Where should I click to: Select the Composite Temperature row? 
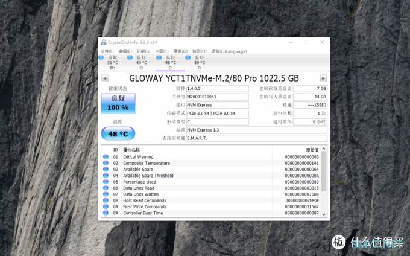tap(211, 163)
